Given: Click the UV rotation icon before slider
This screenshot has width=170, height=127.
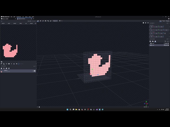Looking at the screenshot, I should pos(16,64).
